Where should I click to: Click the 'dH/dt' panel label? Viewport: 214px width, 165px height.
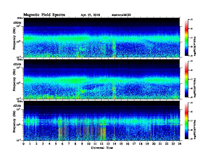(17, 23)
